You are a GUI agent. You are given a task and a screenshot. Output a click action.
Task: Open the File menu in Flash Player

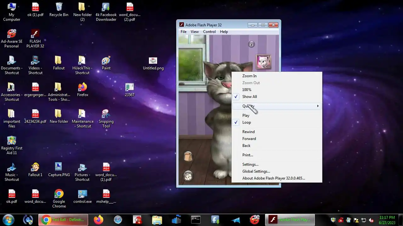click(184, 32)
